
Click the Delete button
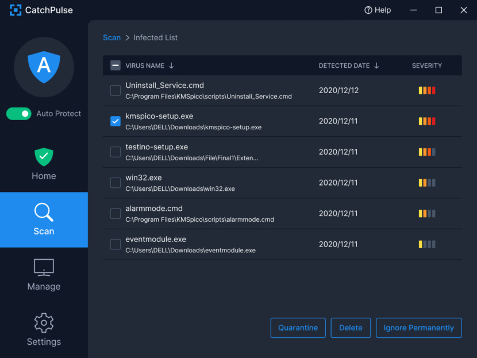(x=351, y=328)
